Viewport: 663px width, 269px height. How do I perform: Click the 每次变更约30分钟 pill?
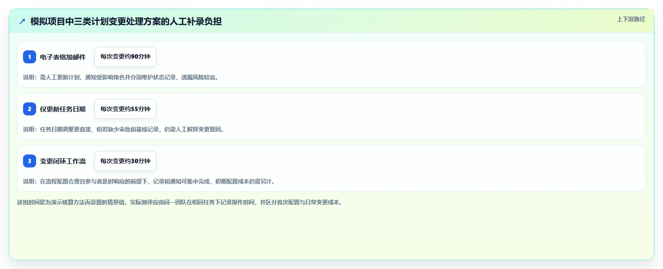click(x=125, y=161)
